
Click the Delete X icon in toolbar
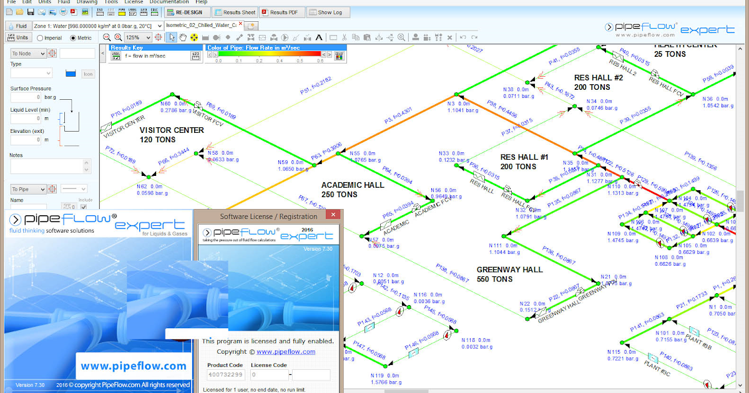[x=449, y=37]
